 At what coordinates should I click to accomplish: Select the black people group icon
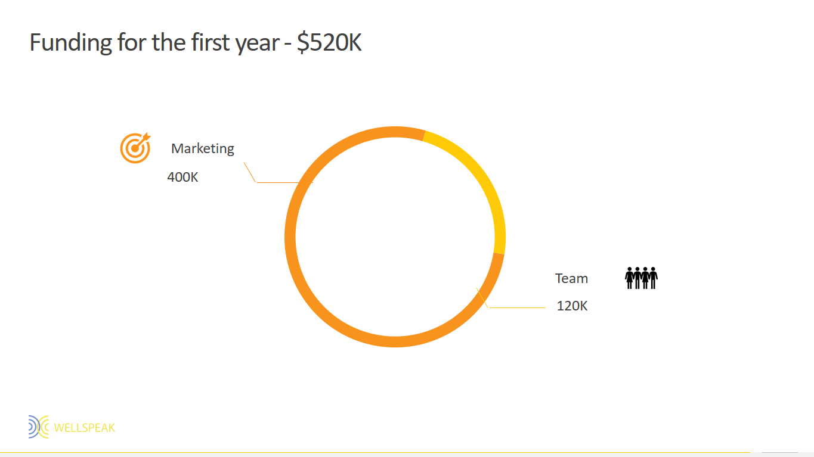click(x=641, y=278)
